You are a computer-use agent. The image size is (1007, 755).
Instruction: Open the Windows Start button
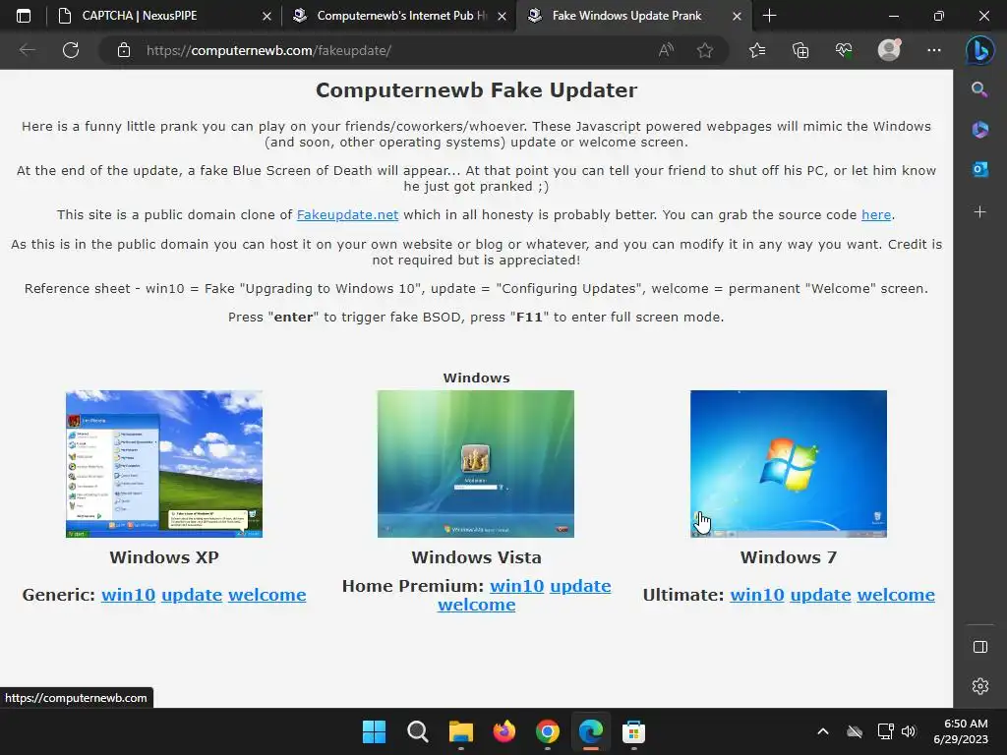pos(374,731)
